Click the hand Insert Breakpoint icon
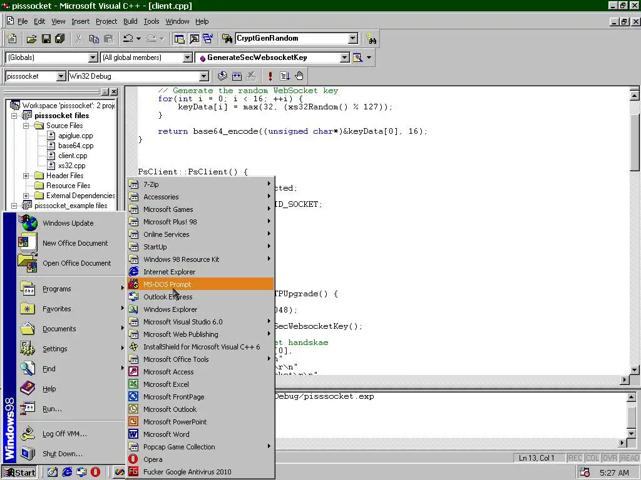Viewport: 641px width, 480px height. 299,76
